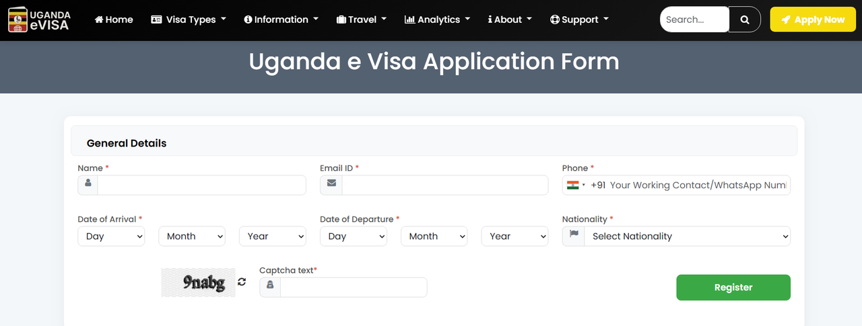Click the lock icon beside Captcha text
This screenshot has width=862, height=326.
(270, 287)
